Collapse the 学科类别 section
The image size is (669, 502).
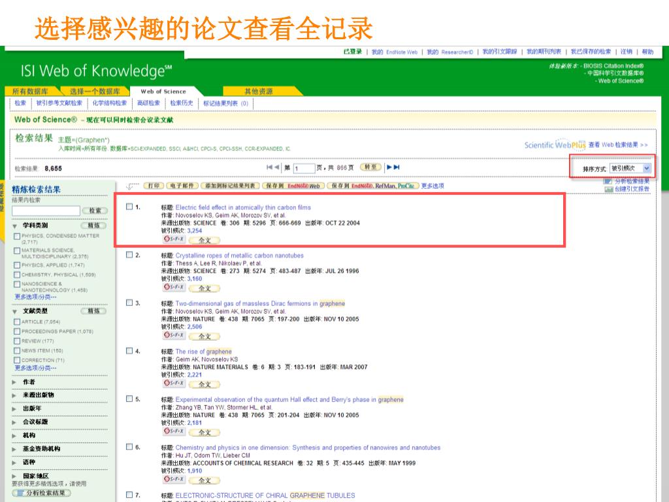tap(15, 226)
